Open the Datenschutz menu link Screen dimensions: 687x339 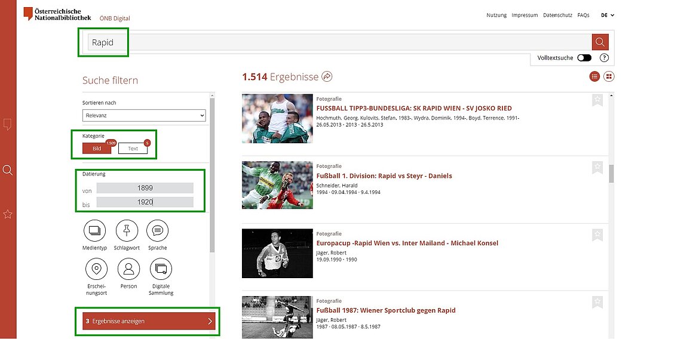click(557, 15)
